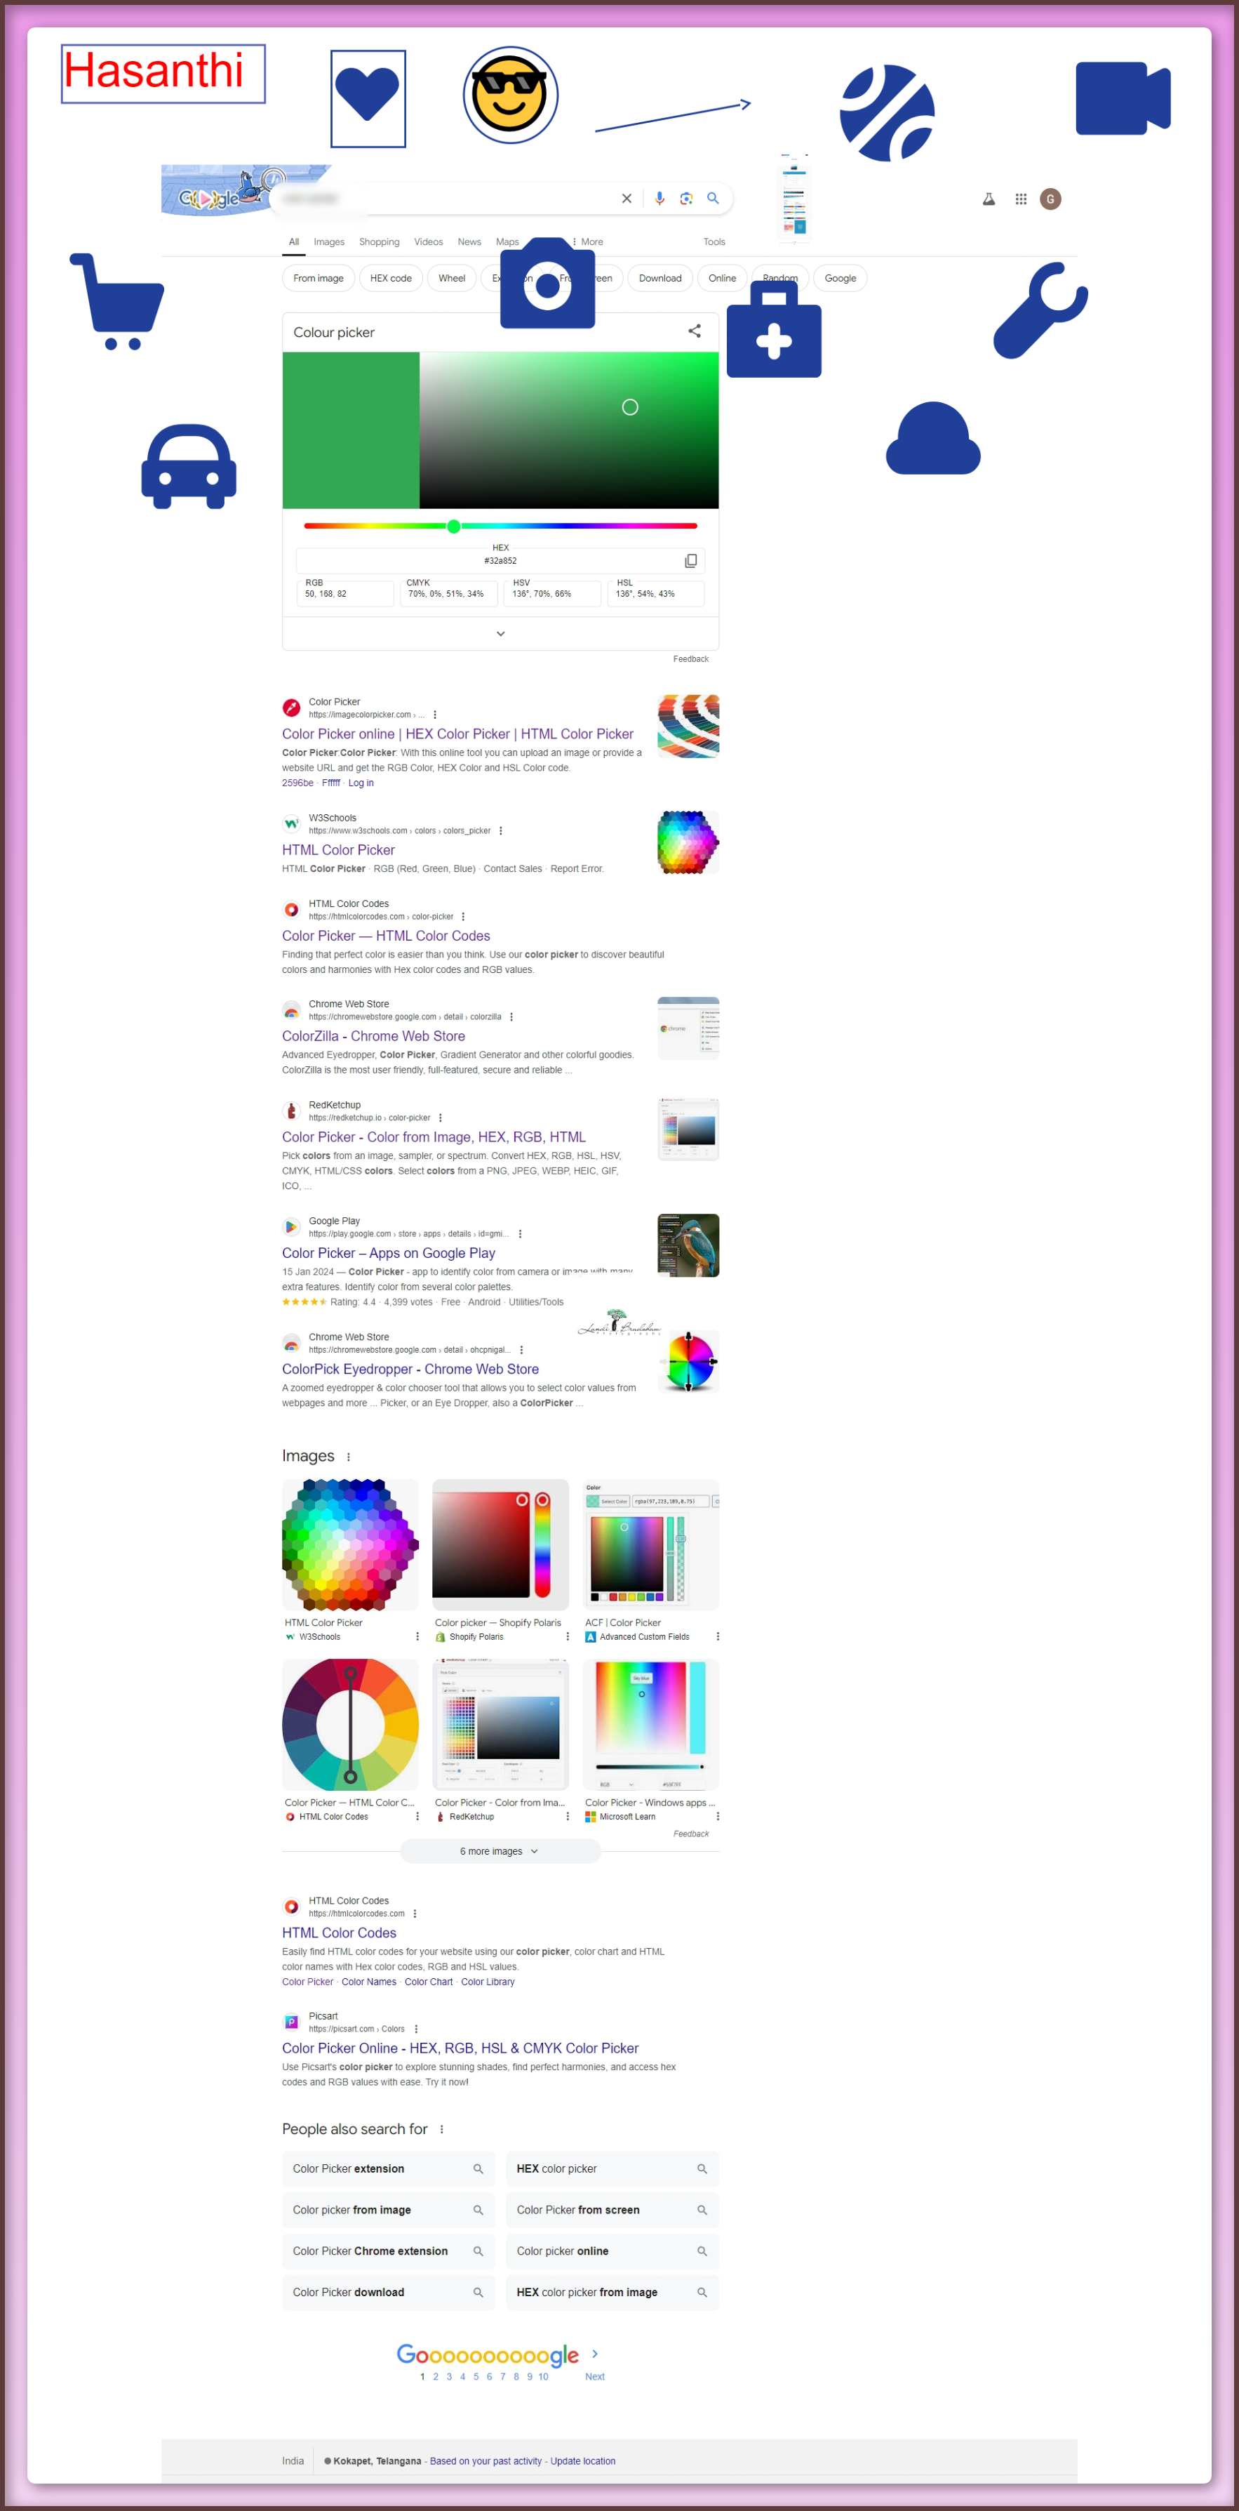Go to results page 2
1239x2511 pixels.
click(436, 2376)
